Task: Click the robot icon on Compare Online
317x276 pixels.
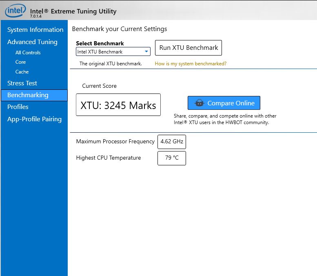Action: tap(199, 103)
